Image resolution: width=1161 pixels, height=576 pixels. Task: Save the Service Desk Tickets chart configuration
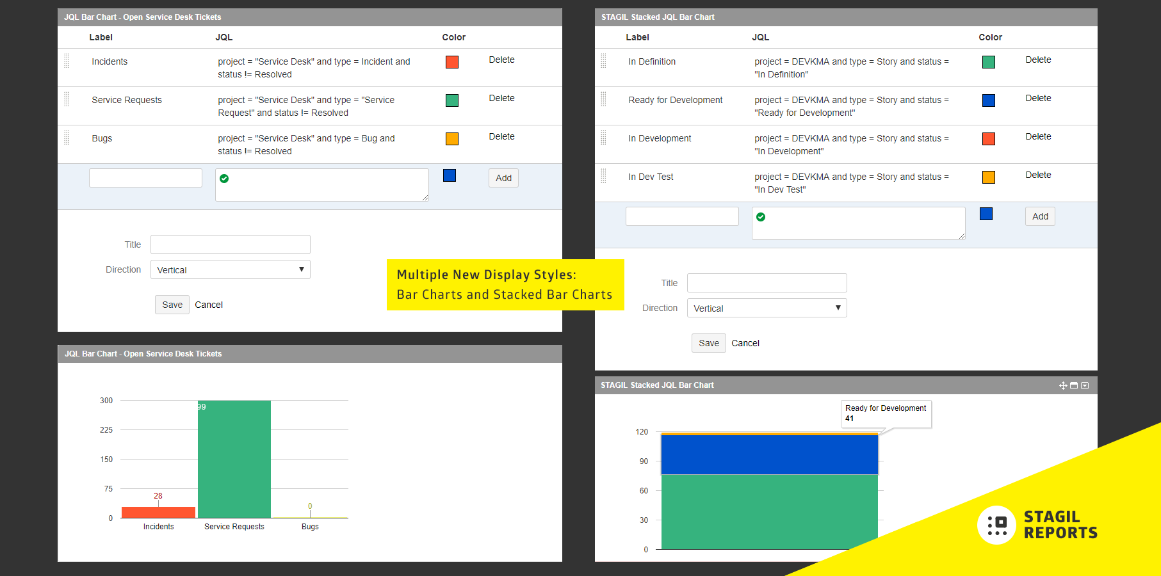coord(172,305)
